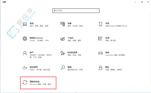Open the 更新和安全 settings title
The height and width of the screenshot is (93, 151).
[x=34, y=81]
